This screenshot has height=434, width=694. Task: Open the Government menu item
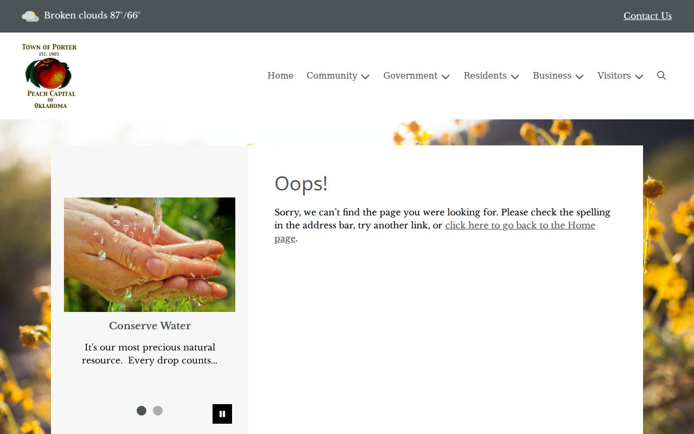click(x=410, y=75)
